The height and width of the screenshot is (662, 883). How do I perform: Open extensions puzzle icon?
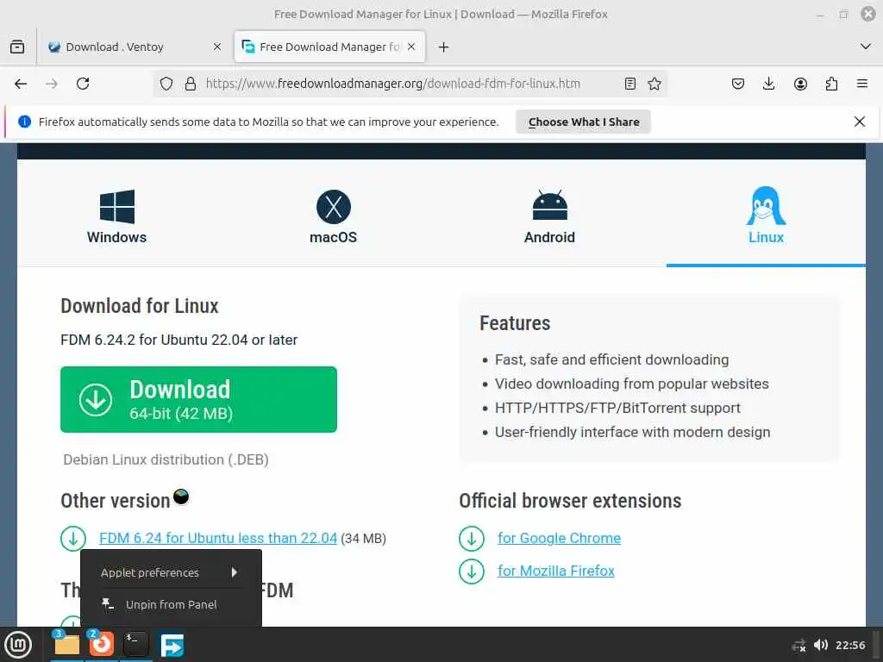831,84
